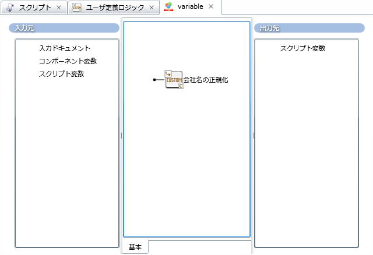Click the 会社名の正規化 label
The image size is (373, 255).
point(206,80)
